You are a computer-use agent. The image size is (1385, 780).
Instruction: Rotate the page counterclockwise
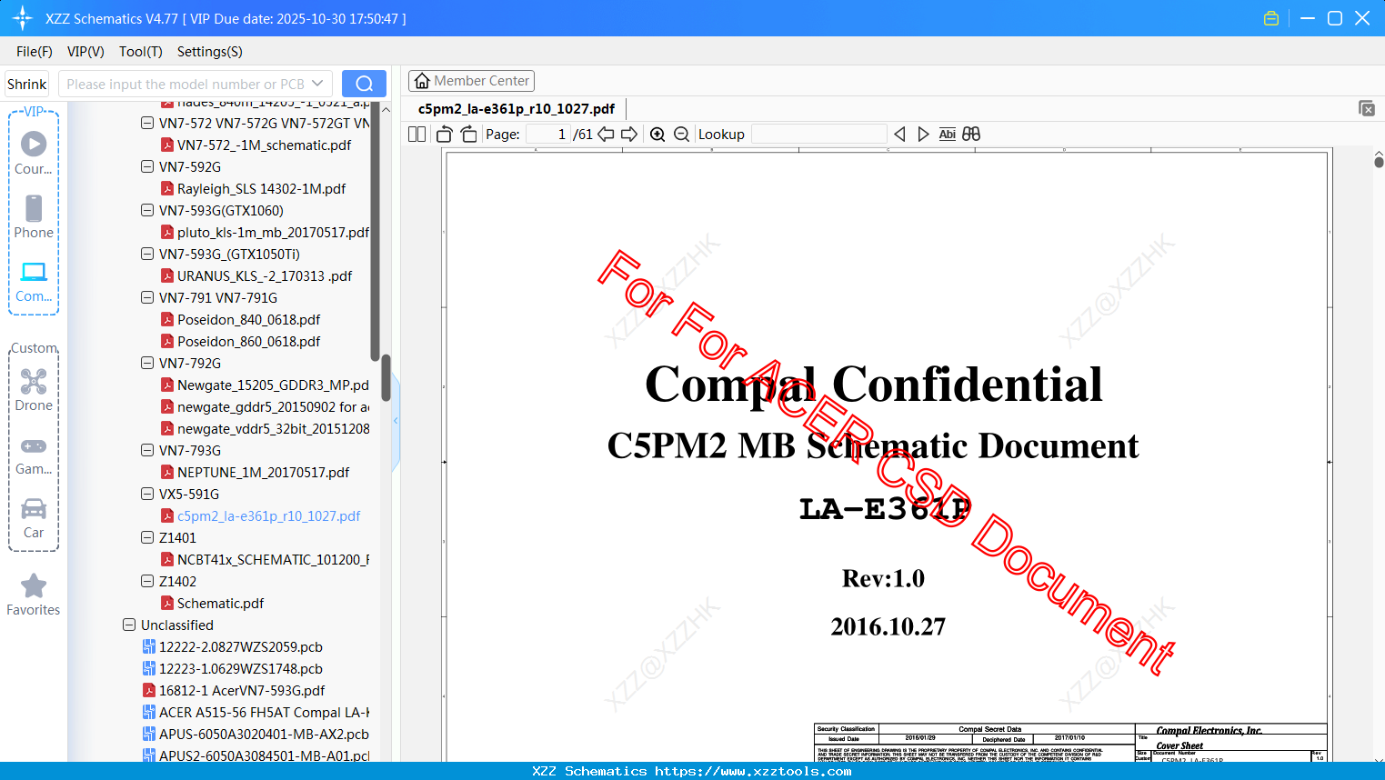445,135
